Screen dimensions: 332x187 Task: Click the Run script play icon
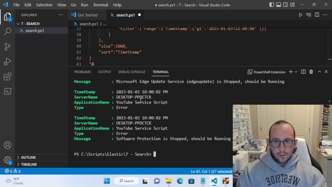300,15
